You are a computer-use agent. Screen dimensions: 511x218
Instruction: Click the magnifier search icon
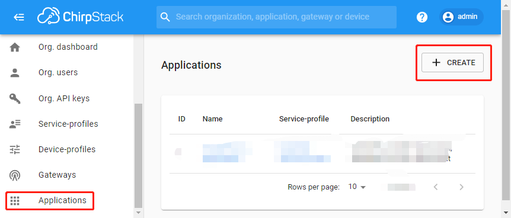[x=165, y=17]
